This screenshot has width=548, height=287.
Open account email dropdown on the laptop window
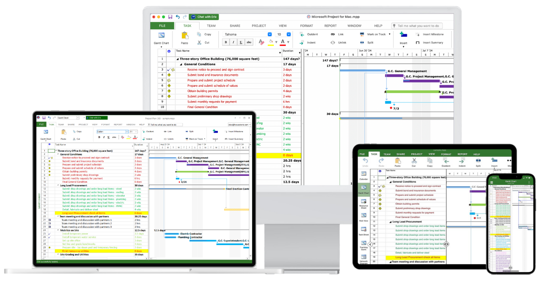pyautogui.click(x=240, y=124)
